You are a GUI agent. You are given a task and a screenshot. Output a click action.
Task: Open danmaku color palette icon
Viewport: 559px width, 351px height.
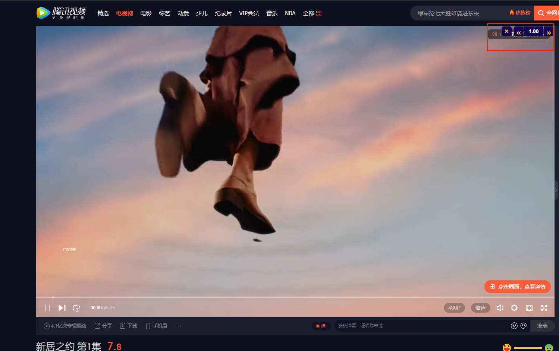point(524,326)
